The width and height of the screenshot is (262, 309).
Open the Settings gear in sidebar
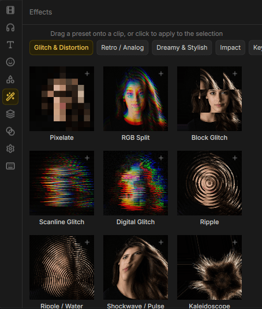tap(10, 149)
